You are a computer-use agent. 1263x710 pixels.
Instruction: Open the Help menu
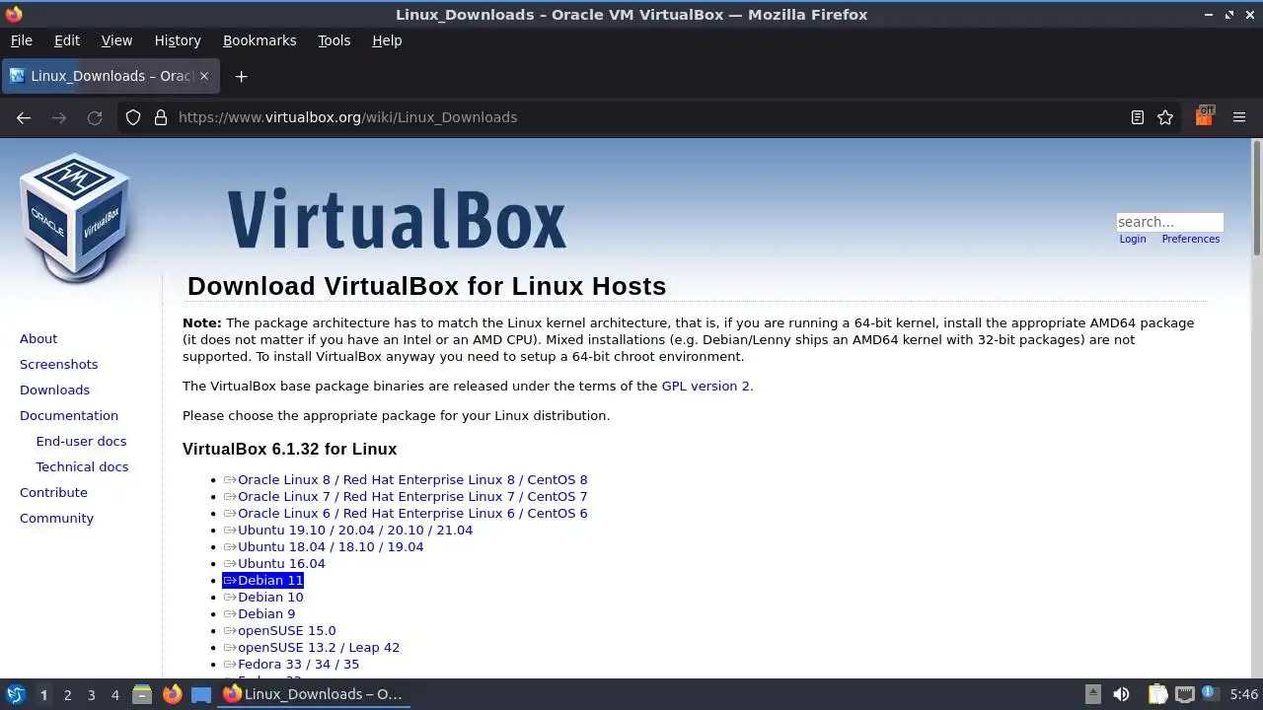tap(387, 40)
